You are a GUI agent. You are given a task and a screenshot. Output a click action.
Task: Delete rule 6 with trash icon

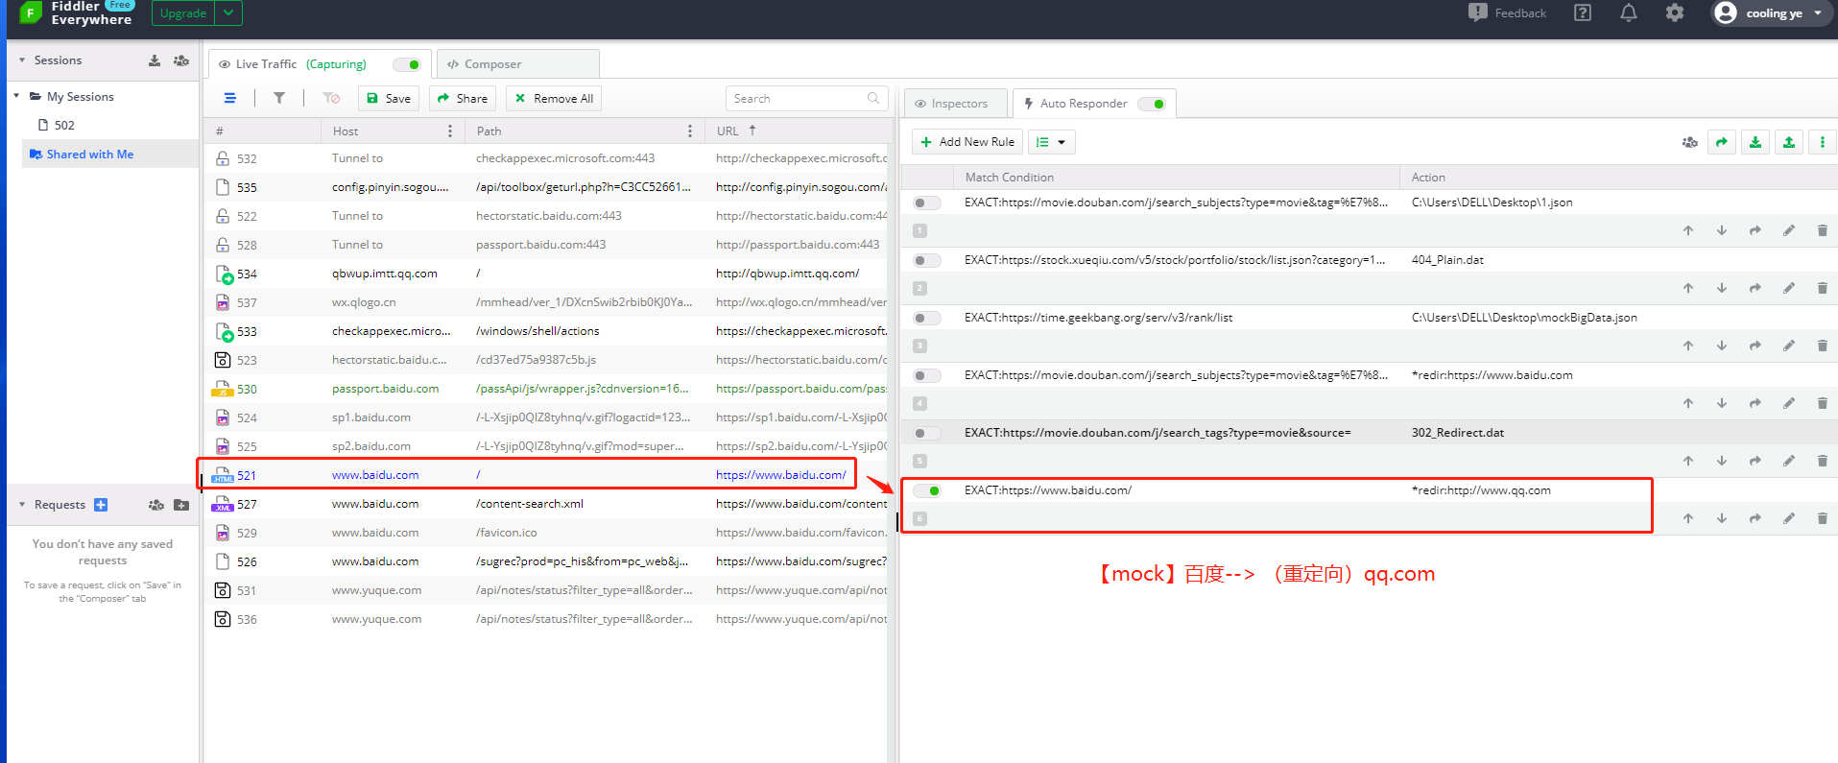[x=1823, y=518]
